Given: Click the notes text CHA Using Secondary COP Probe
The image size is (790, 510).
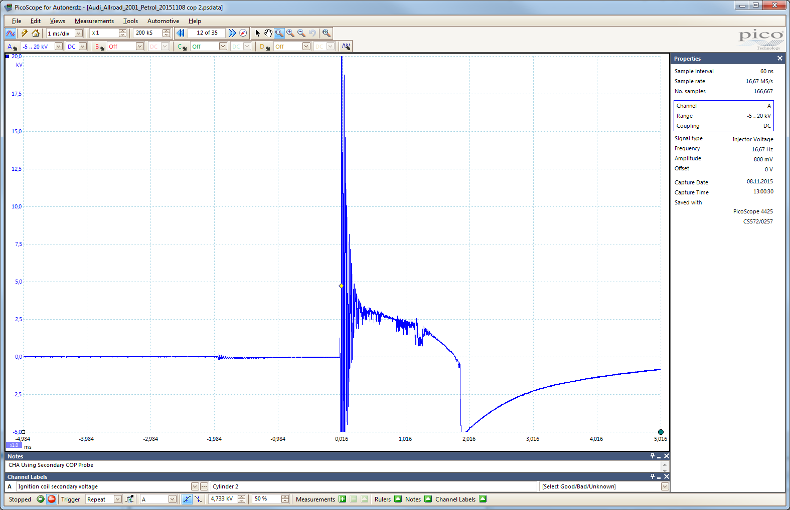Looking at the screenshot, I should [51, 465].
